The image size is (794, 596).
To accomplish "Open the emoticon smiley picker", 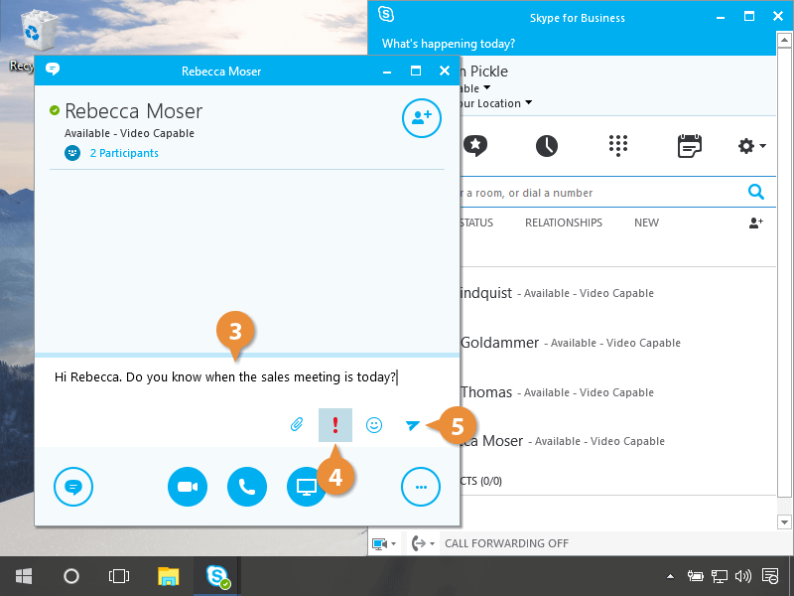I will coord(374,425).
